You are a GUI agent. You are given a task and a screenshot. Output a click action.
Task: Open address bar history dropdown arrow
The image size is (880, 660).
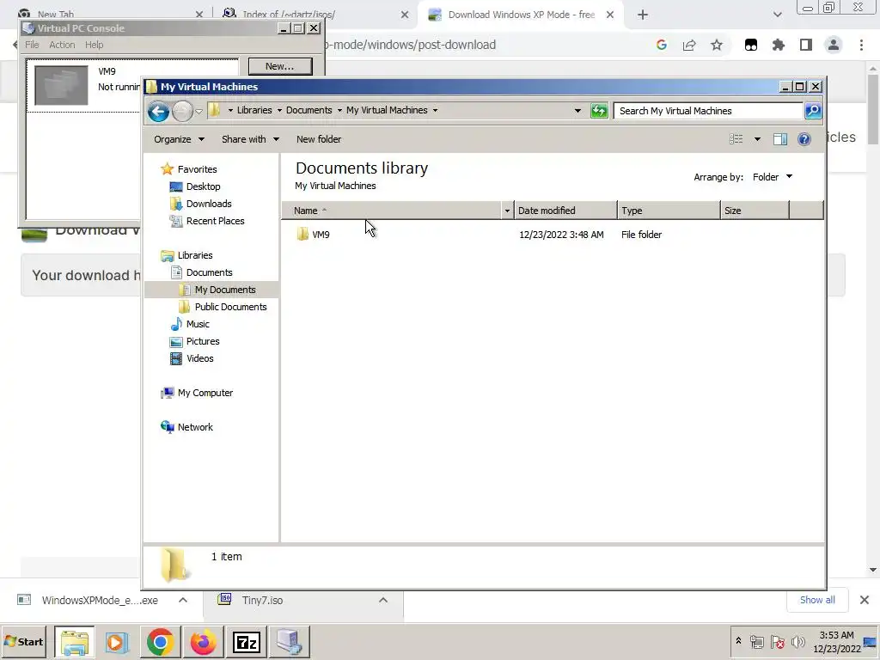click(x=577, y=111)
